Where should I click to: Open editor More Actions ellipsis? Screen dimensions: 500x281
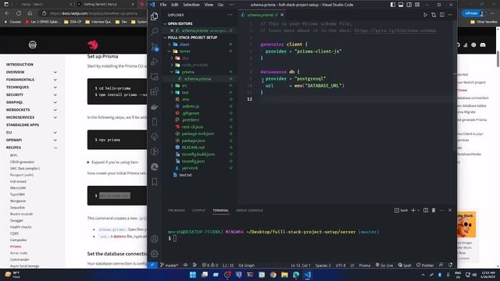(x=450, y=15)
